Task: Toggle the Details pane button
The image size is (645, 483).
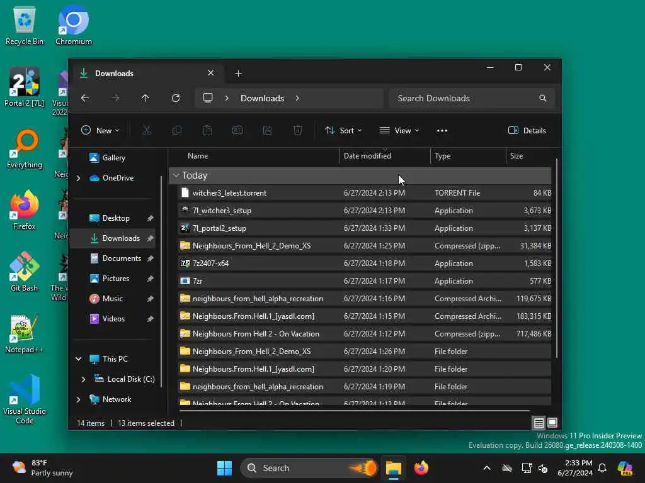Action: click(x=527, y=131)
